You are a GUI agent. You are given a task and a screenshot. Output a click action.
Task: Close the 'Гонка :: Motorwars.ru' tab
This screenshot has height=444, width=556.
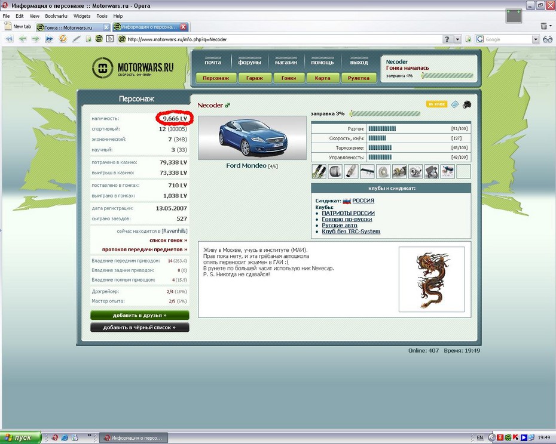(x=106, y=27)
